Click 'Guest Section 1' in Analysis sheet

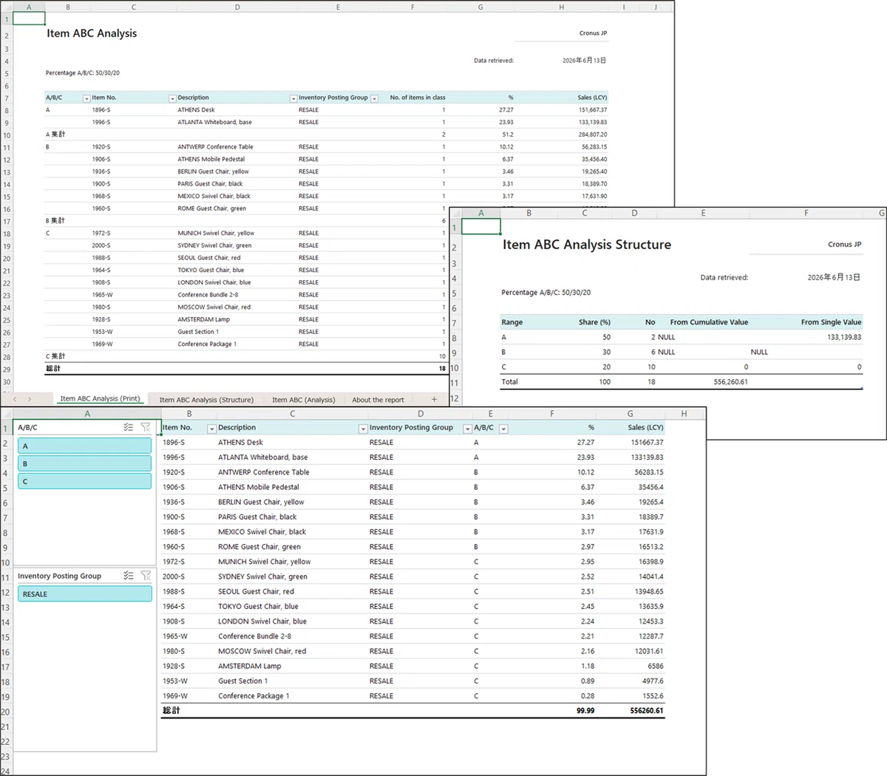point(242,681)
